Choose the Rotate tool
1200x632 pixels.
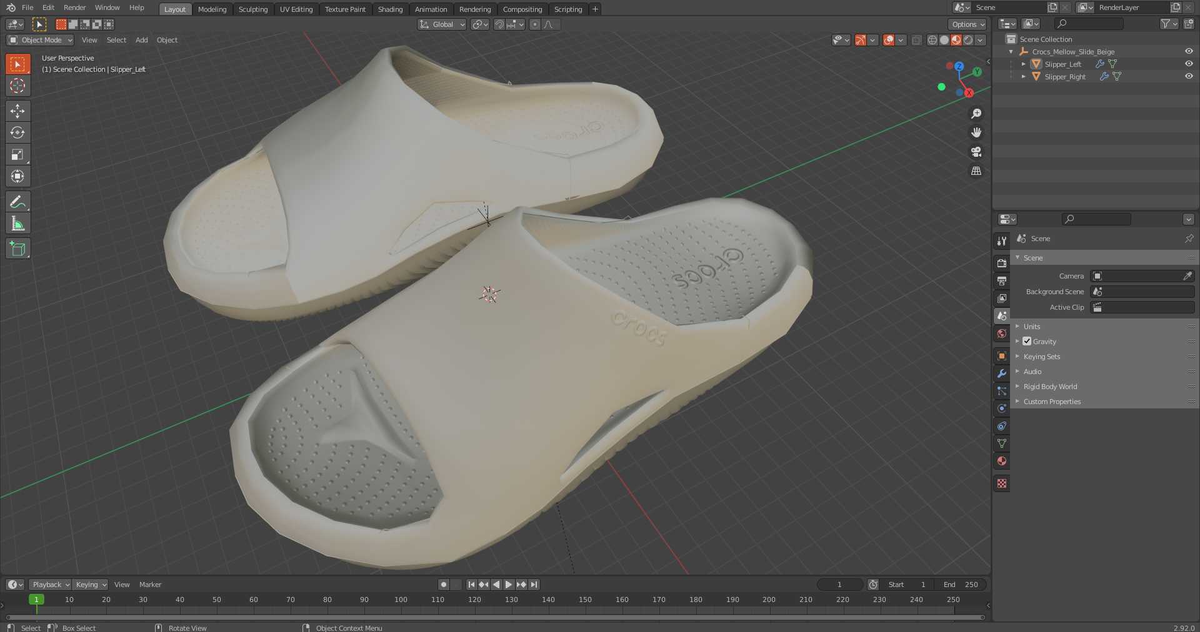[17, 132]
